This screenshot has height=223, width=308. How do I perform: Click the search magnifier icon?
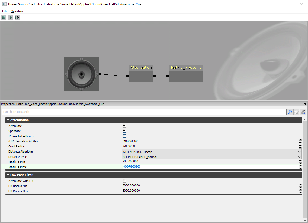tap(290, 112)
